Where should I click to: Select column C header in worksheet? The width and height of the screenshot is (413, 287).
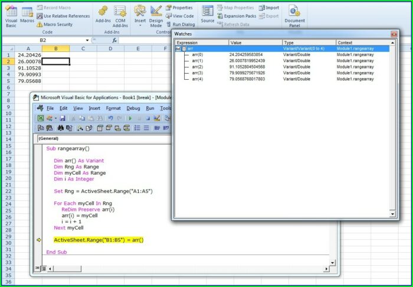tap(83, 48)
